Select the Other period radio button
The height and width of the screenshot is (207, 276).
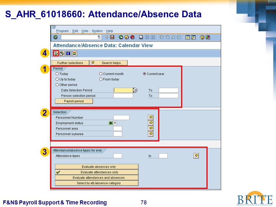pyautogui.click(x=57, y=85)
